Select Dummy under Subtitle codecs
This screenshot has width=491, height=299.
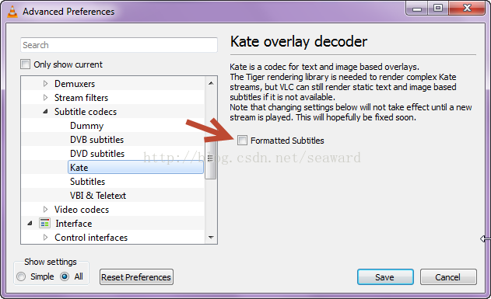[x=86, y=126]
